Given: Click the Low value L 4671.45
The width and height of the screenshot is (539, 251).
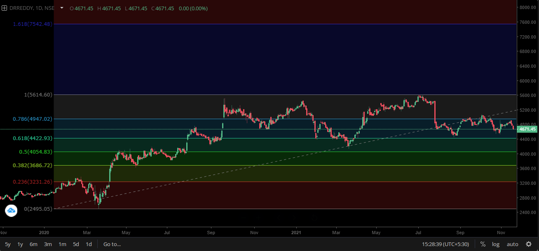Looking at the screenshot, I should [x=135, y=8].
